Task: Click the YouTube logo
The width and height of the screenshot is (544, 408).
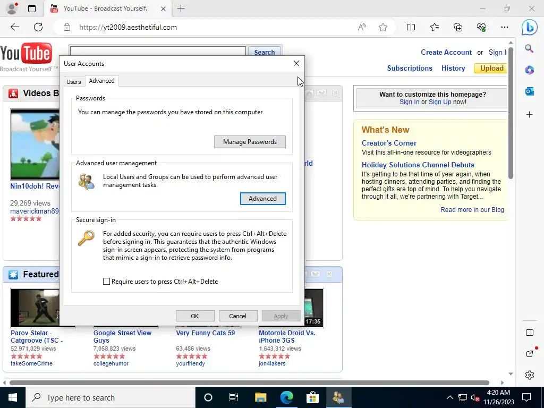Action: click(27, 54)
